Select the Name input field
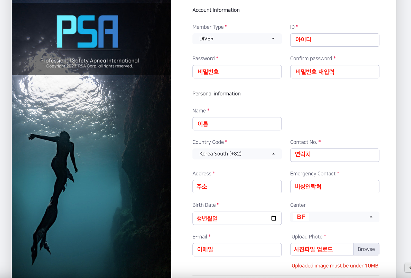Screen dimensions: 411x278 point(237,124)
